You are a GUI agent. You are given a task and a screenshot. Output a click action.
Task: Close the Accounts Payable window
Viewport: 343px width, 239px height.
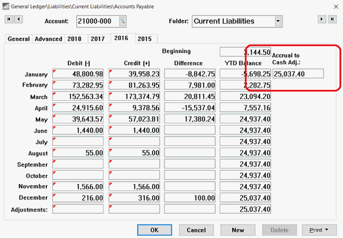tap(336, 7)
